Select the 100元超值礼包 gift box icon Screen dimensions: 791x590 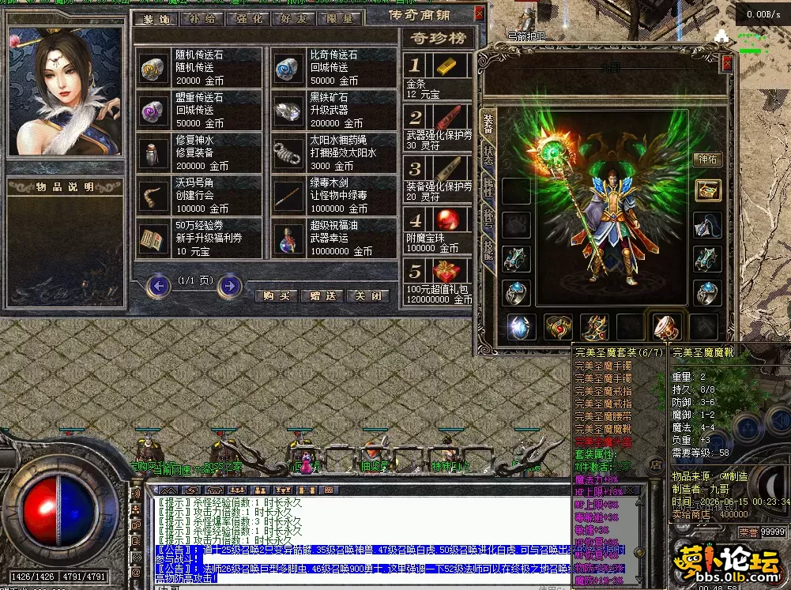click(x=447, y=271)
